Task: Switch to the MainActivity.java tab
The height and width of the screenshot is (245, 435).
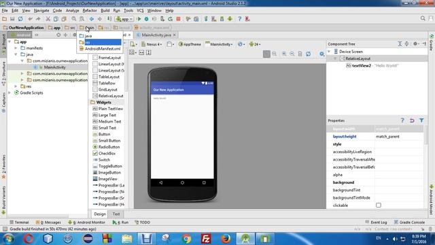Action: tap(156, 35)
